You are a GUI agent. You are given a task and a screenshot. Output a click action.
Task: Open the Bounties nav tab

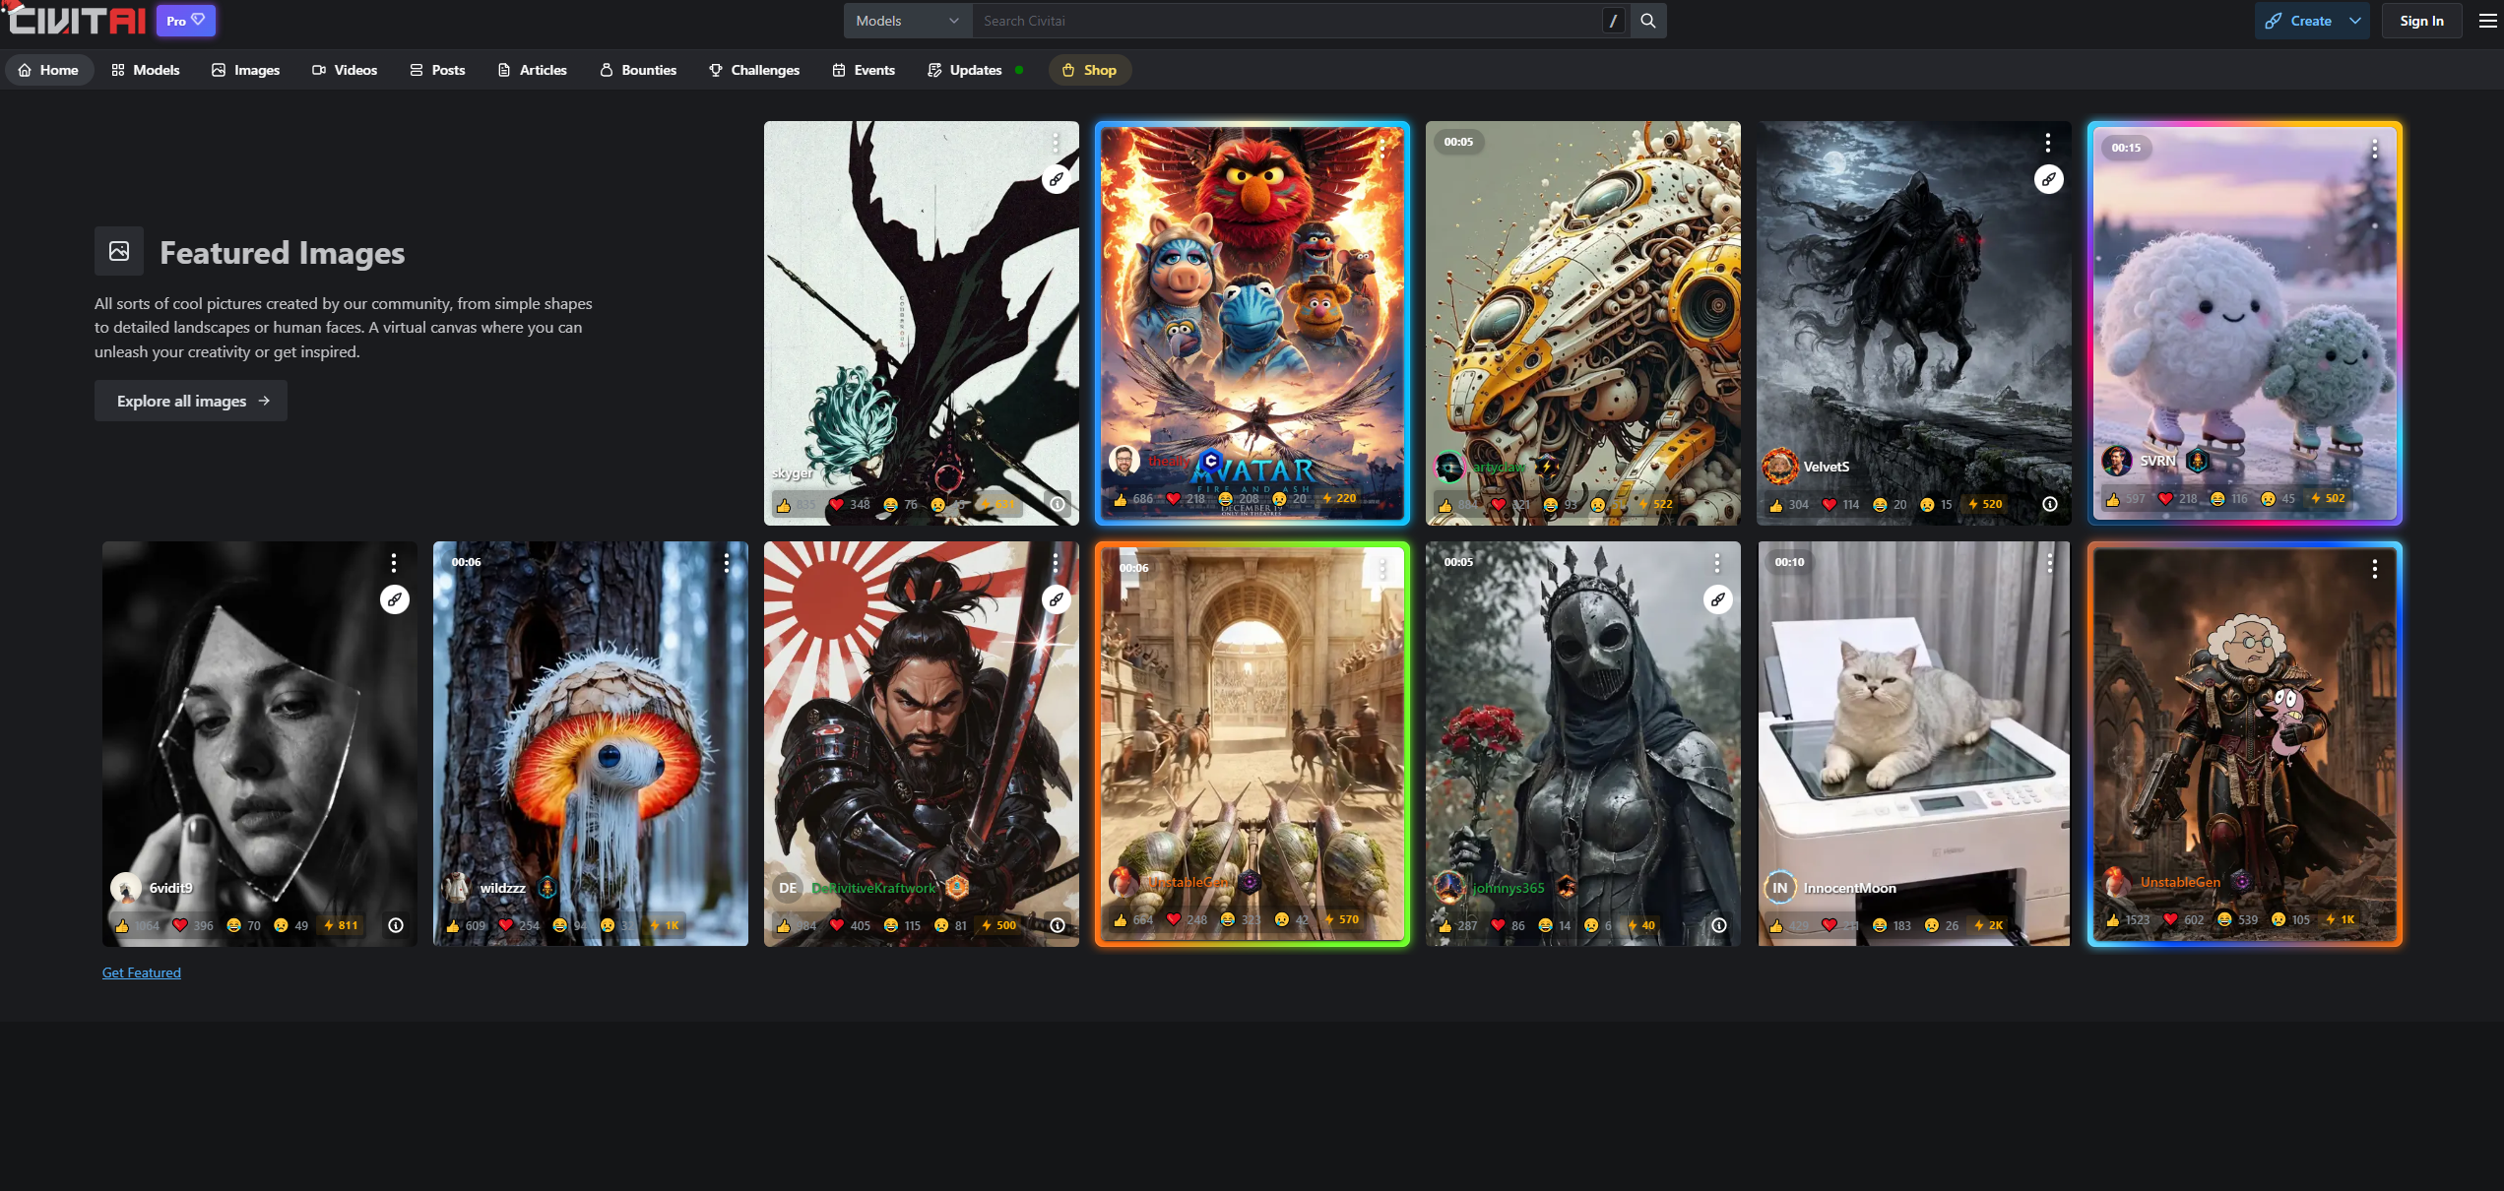tap(638, 70)
